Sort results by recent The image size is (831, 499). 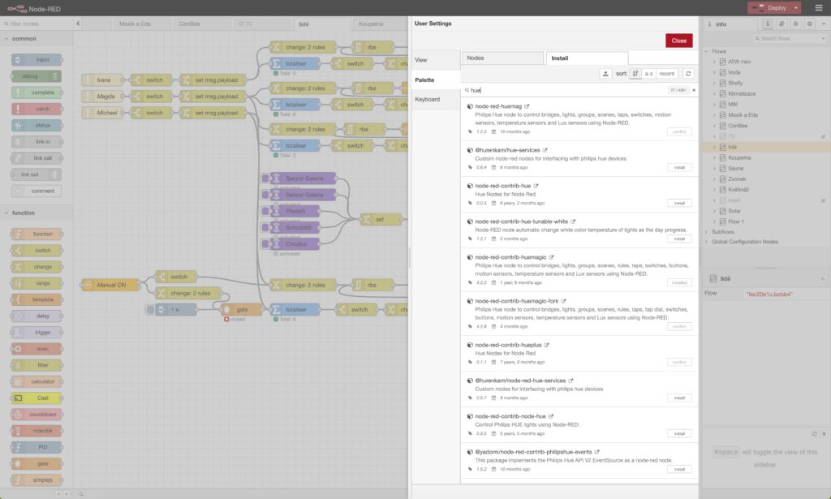click(667, 74)
